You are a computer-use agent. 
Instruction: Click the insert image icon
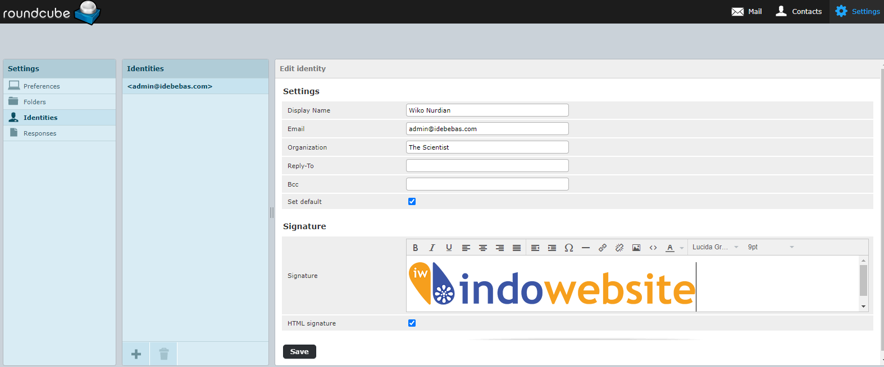point(636,248)
